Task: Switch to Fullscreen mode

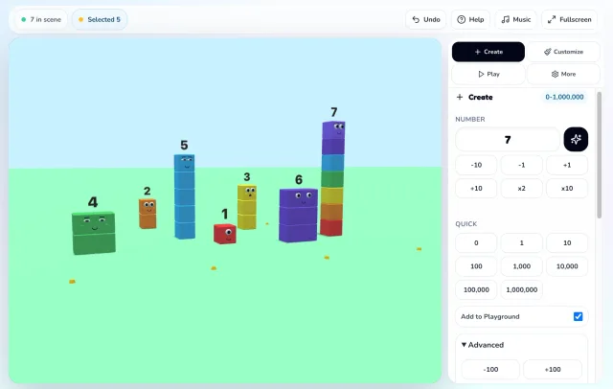Action: 569,19
